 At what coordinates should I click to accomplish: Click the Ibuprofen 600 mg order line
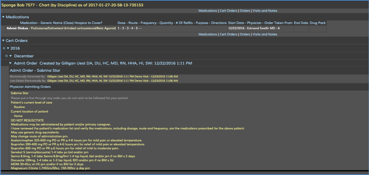point(65,148)
